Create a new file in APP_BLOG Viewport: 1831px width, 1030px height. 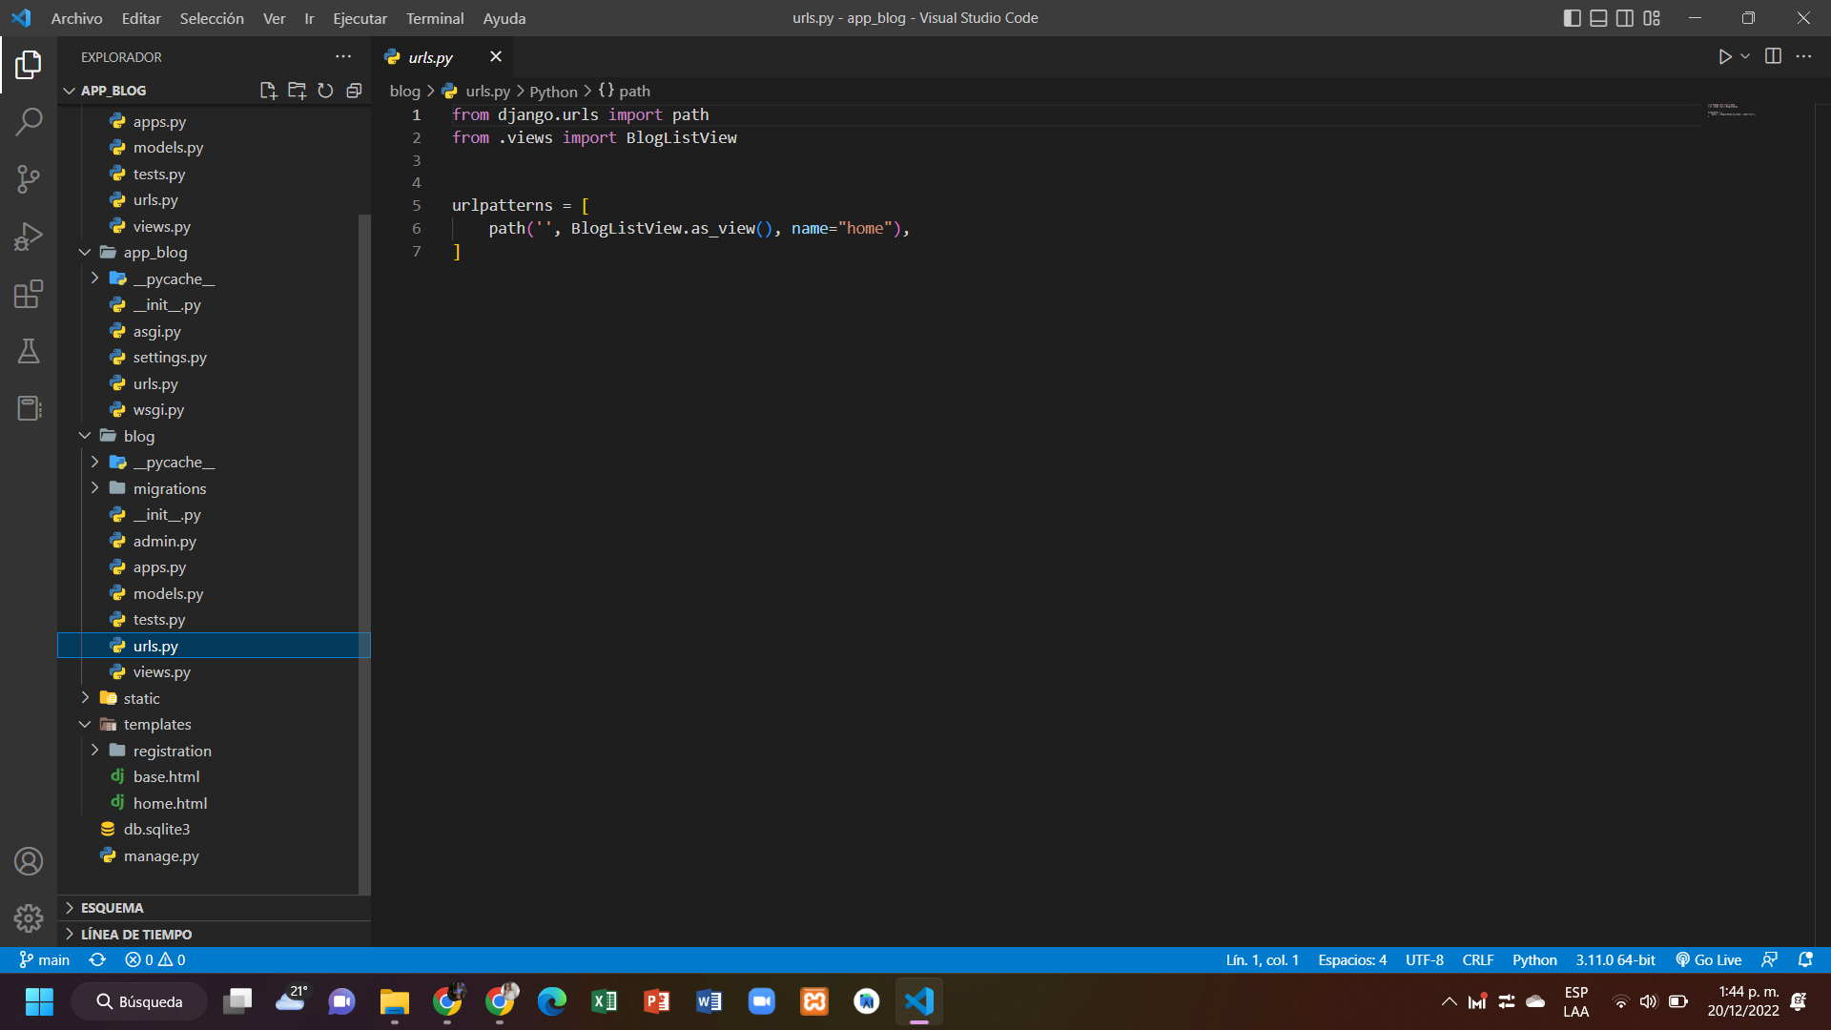tap(268, 91)
